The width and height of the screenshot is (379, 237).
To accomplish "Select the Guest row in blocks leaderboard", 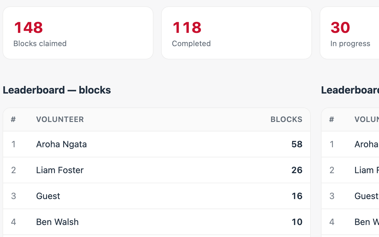I will point(157,196).
